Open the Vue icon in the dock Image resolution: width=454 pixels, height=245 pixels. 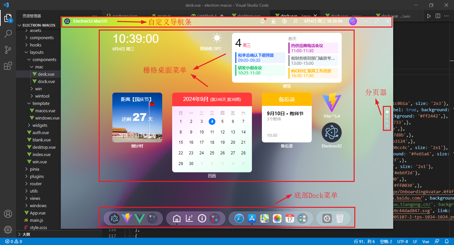[x=139, y=218]
